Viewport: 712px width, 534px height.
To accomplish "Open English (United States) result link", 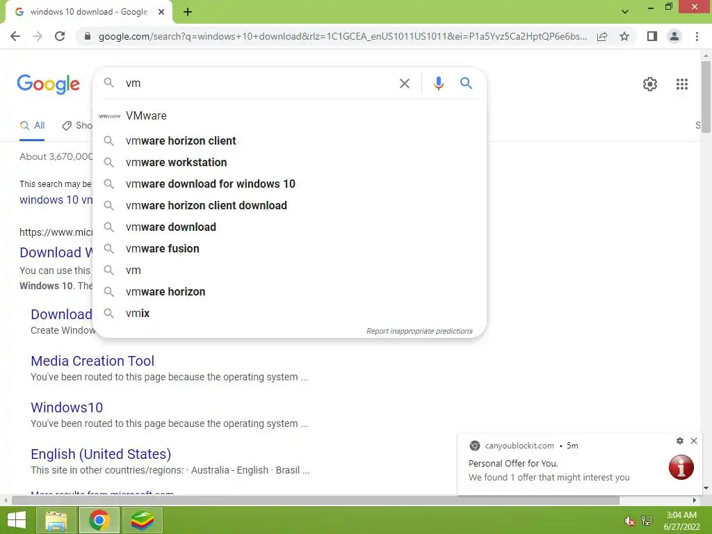I will point(101,453).
